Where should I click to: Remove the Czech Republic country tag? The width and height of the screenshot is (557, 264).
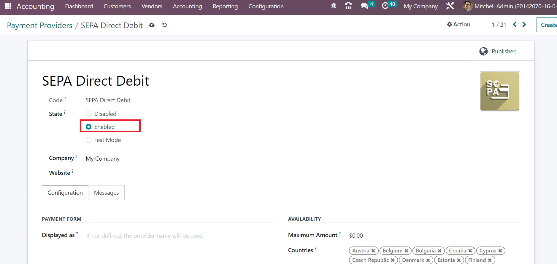click(x=393, y=260)
